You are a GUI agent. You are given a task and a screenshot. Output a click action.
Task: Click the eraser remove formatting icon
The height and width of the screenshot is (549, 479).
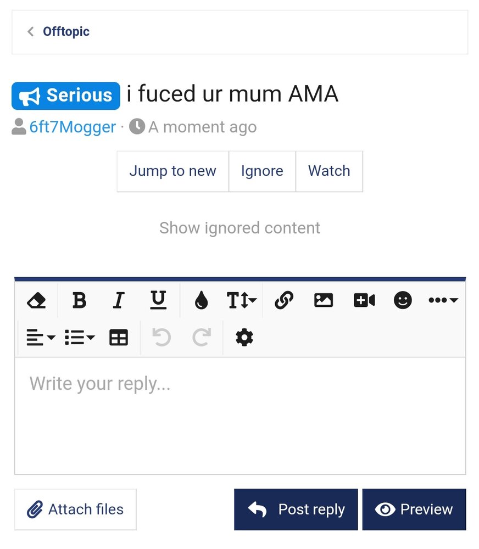pyautogui.click(x=36, y=300)
